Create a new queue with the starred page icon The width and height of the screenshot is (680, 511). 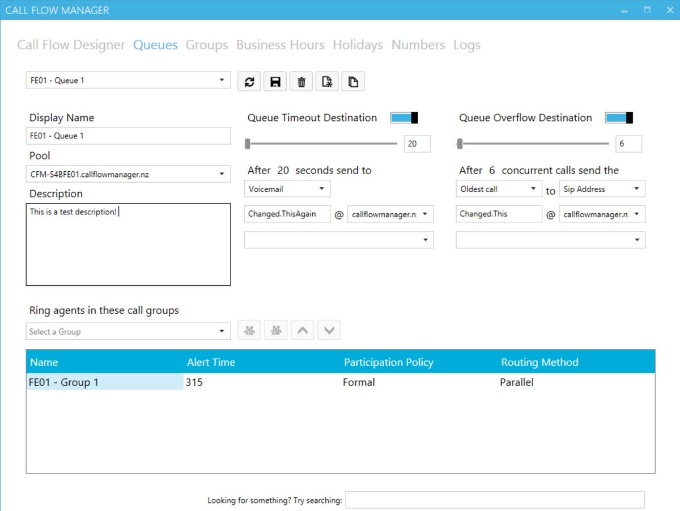[327, 82]
